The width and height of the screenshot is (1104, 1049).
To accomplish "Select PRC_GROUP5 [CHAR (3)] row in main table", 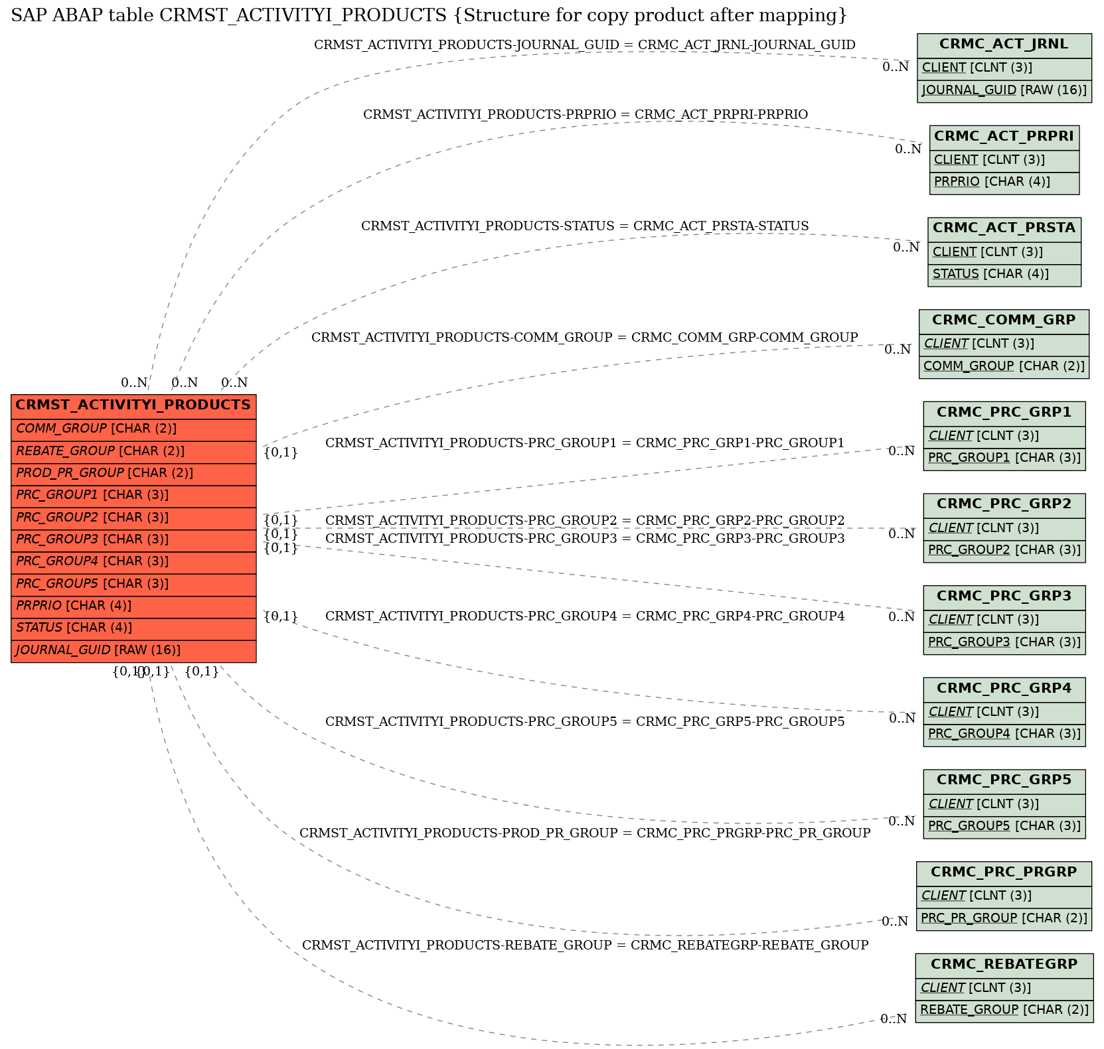I will click(x=133, y=585).
